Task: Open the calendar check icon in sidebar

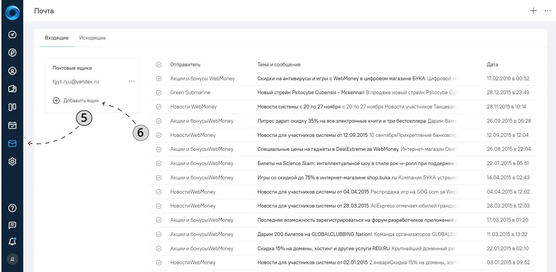Action: 12,125
